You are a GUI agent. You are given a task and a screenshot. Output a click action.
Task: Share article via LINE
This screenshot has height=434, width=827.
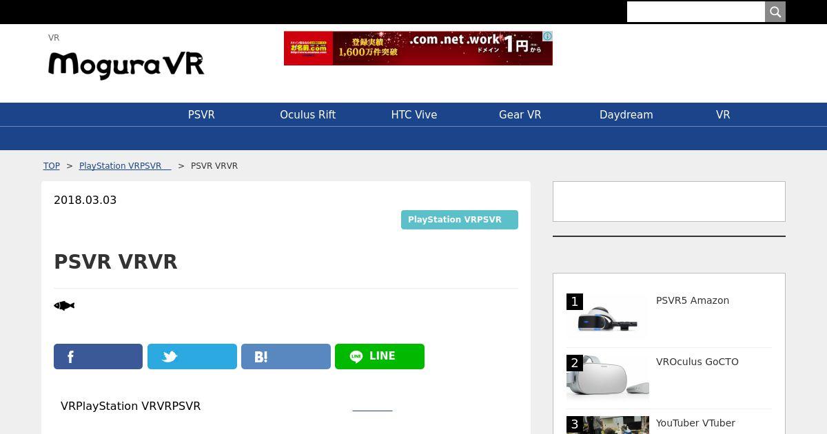click(x=380, y=357)
